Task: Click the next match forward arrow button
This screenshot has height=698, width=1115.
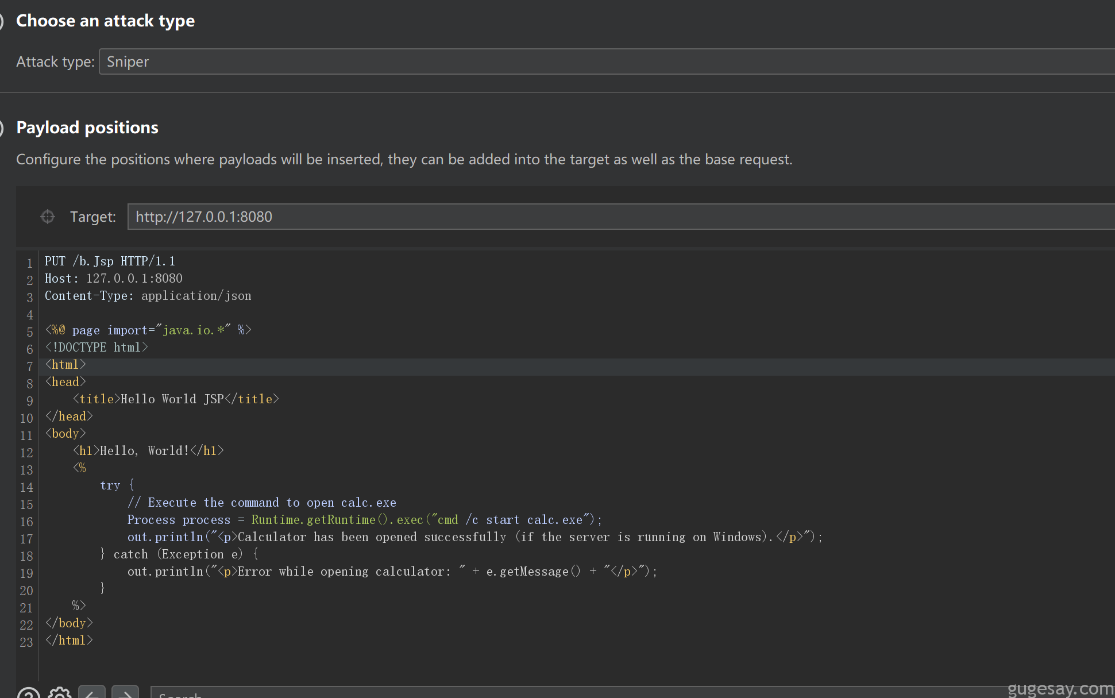Action: click(125, 693)
